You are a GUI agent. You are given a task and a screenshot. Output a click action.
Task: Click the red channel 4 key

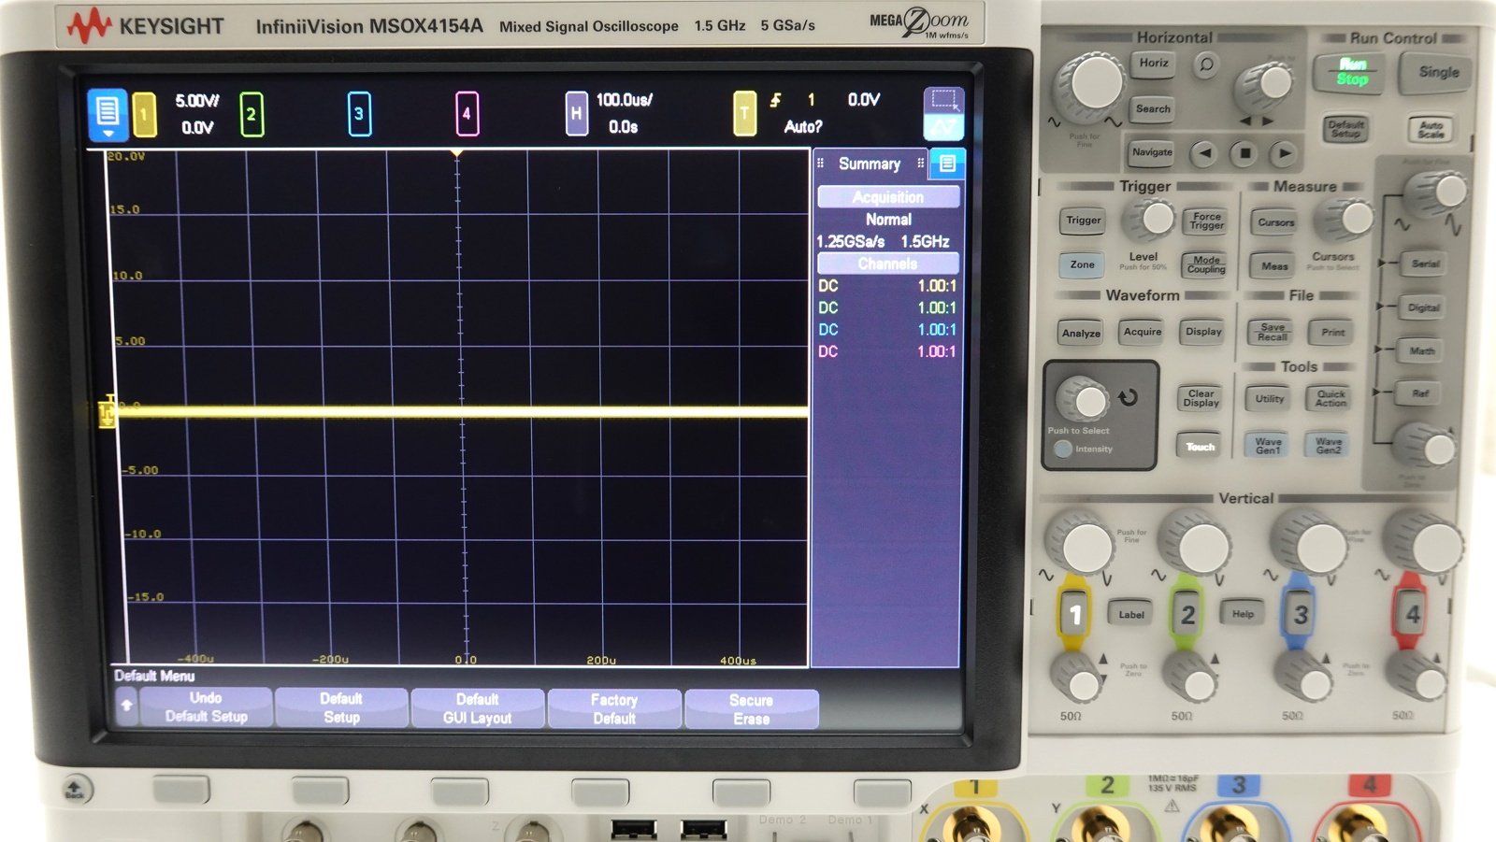[1412, 614]
